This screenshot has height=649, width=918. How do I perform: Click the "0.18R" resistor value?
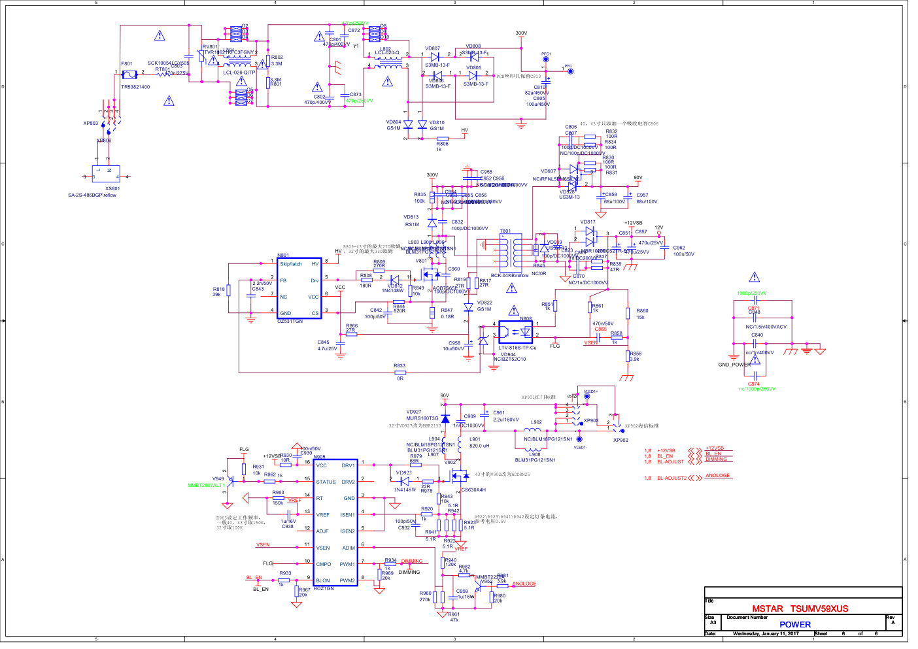point(447,317)
